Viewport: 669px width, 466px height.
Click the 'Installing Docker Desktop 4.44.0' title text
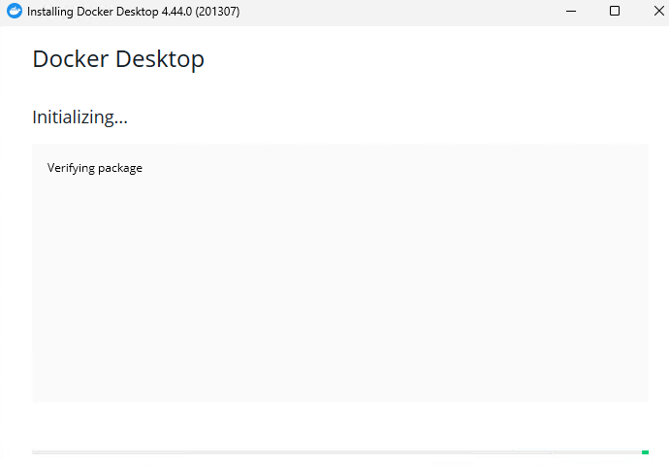[x=134, y=12]
